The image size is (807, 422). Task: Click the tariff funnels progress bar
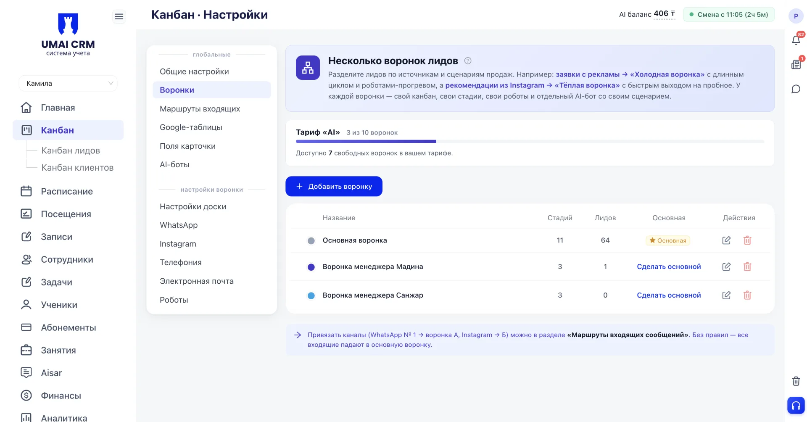(x=530, y=142)
